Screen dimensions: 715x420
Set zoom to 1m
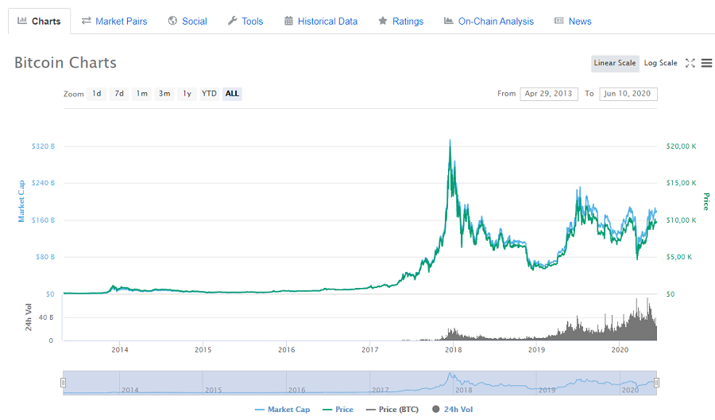pyautogui.click(x=142, y=94)
